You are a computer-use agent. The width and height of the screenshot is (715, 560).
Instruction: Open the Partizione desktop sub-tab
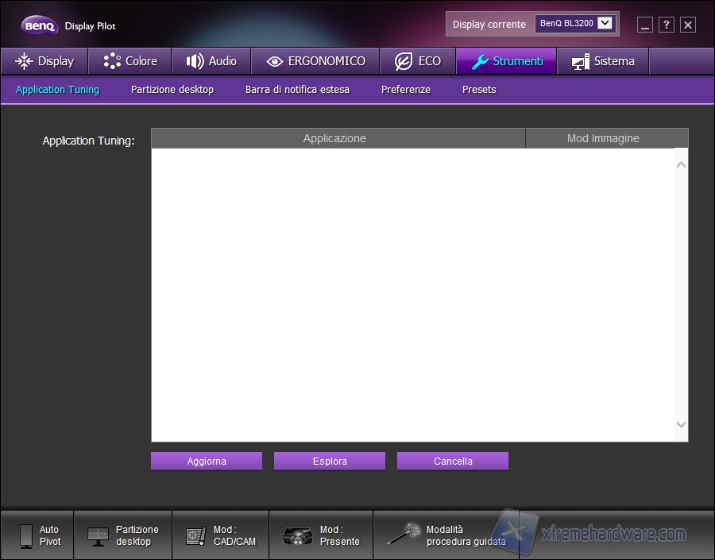tap(172, 90)
